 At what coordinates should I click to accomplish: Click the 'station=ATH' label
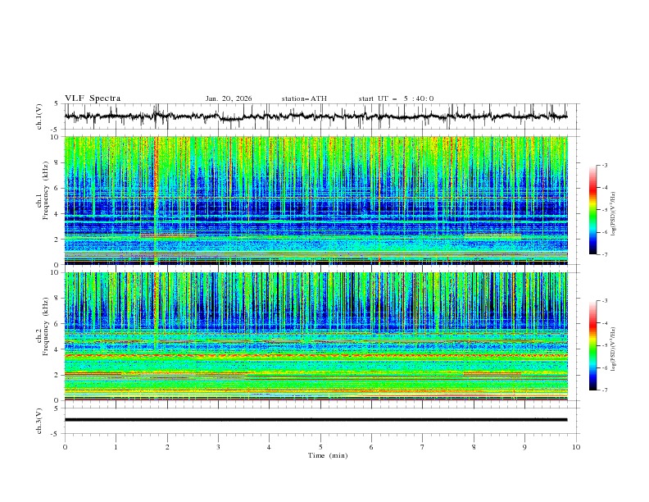[x=304, y=98]
